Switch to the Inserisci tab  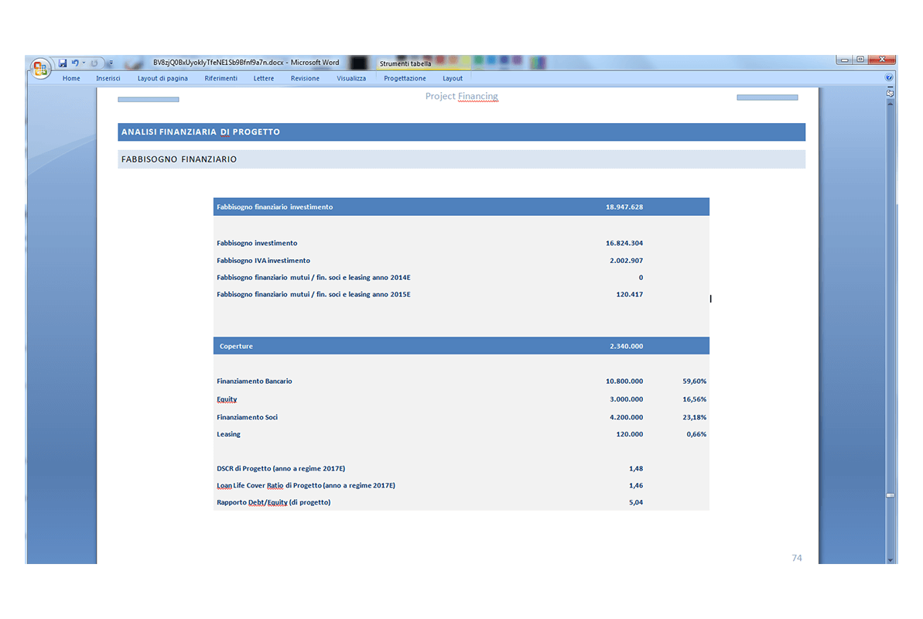(108, 78)
